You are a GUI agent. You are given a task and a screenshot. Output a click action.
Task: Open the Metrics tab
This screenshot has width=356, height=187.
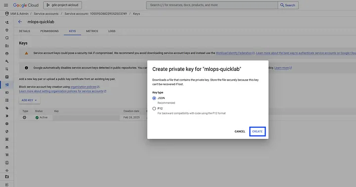92,31
